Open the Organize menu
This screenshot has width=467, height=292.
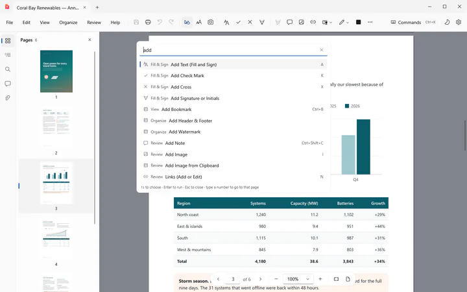[68, 22]
